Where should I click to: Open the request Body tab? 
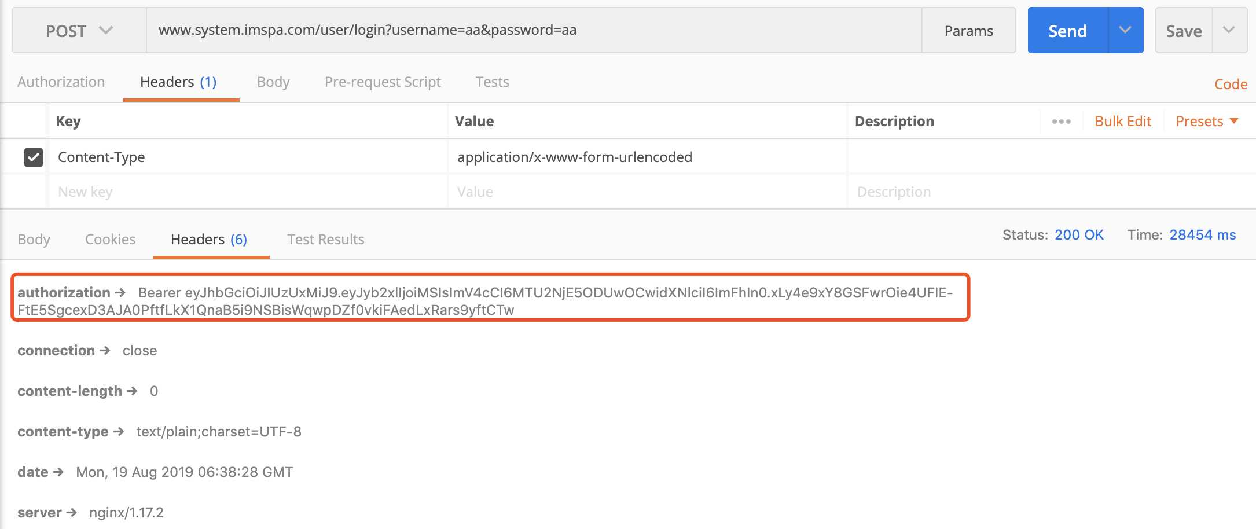(273, 82)
